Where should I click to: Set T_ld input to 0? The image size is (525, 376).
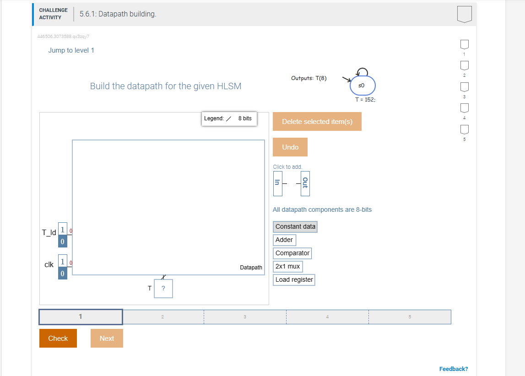click(62, 241)
